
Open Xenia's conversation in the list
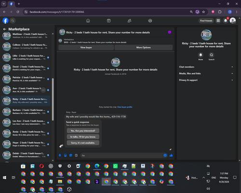(x=26, y=133)
